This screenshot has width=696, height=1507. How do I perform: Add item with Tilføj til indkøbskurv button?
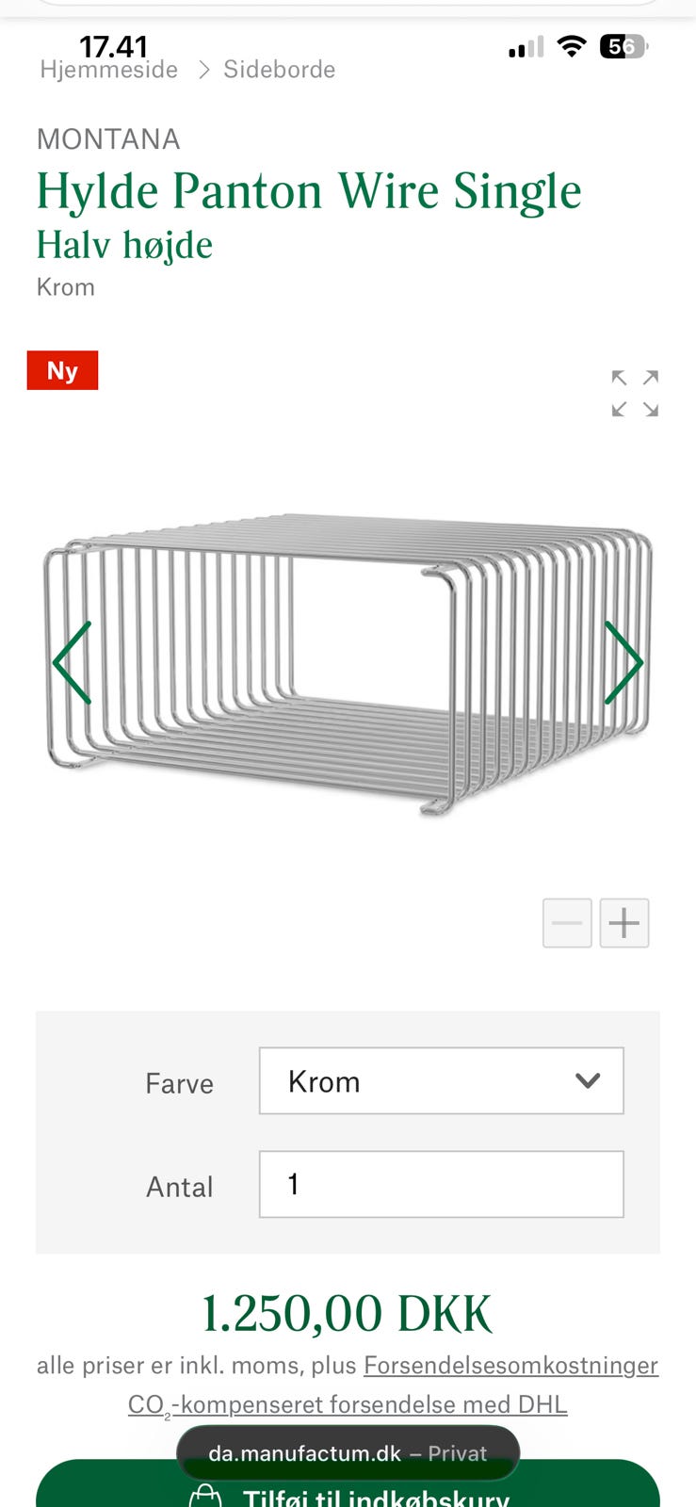coord(348,1486)
